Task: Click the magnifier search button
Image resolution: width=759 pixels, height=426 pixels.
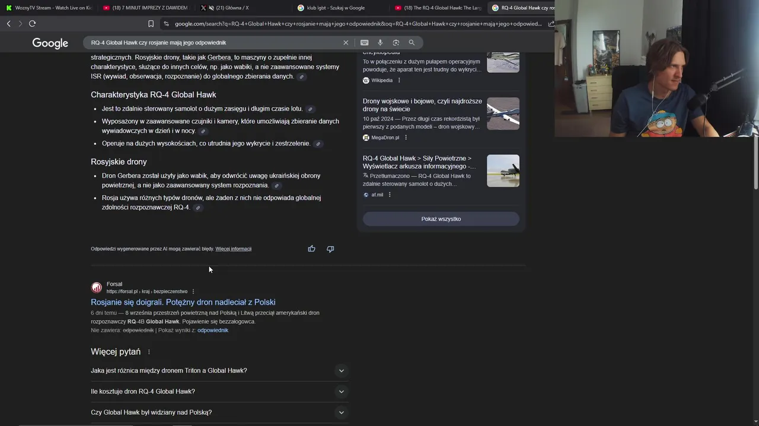Action: [412, 43]
